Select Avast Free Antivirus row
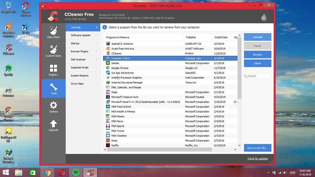Screen dimensions: 315x177 [x=170, y=49]
